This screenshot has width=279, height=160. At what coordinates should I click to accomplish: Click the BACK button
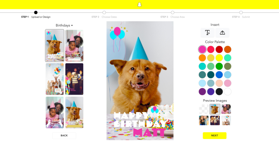click(64, 136)
